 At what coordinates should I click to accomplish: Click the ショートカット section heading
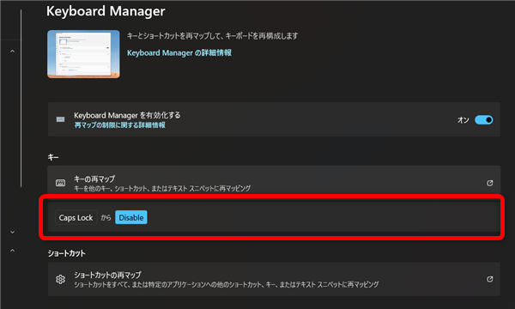(x=67, y=253)
